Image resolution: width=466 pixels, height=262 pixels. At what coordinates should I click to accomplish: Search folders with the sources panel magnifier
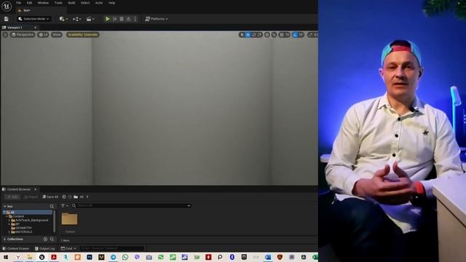(x=52, y=206)
